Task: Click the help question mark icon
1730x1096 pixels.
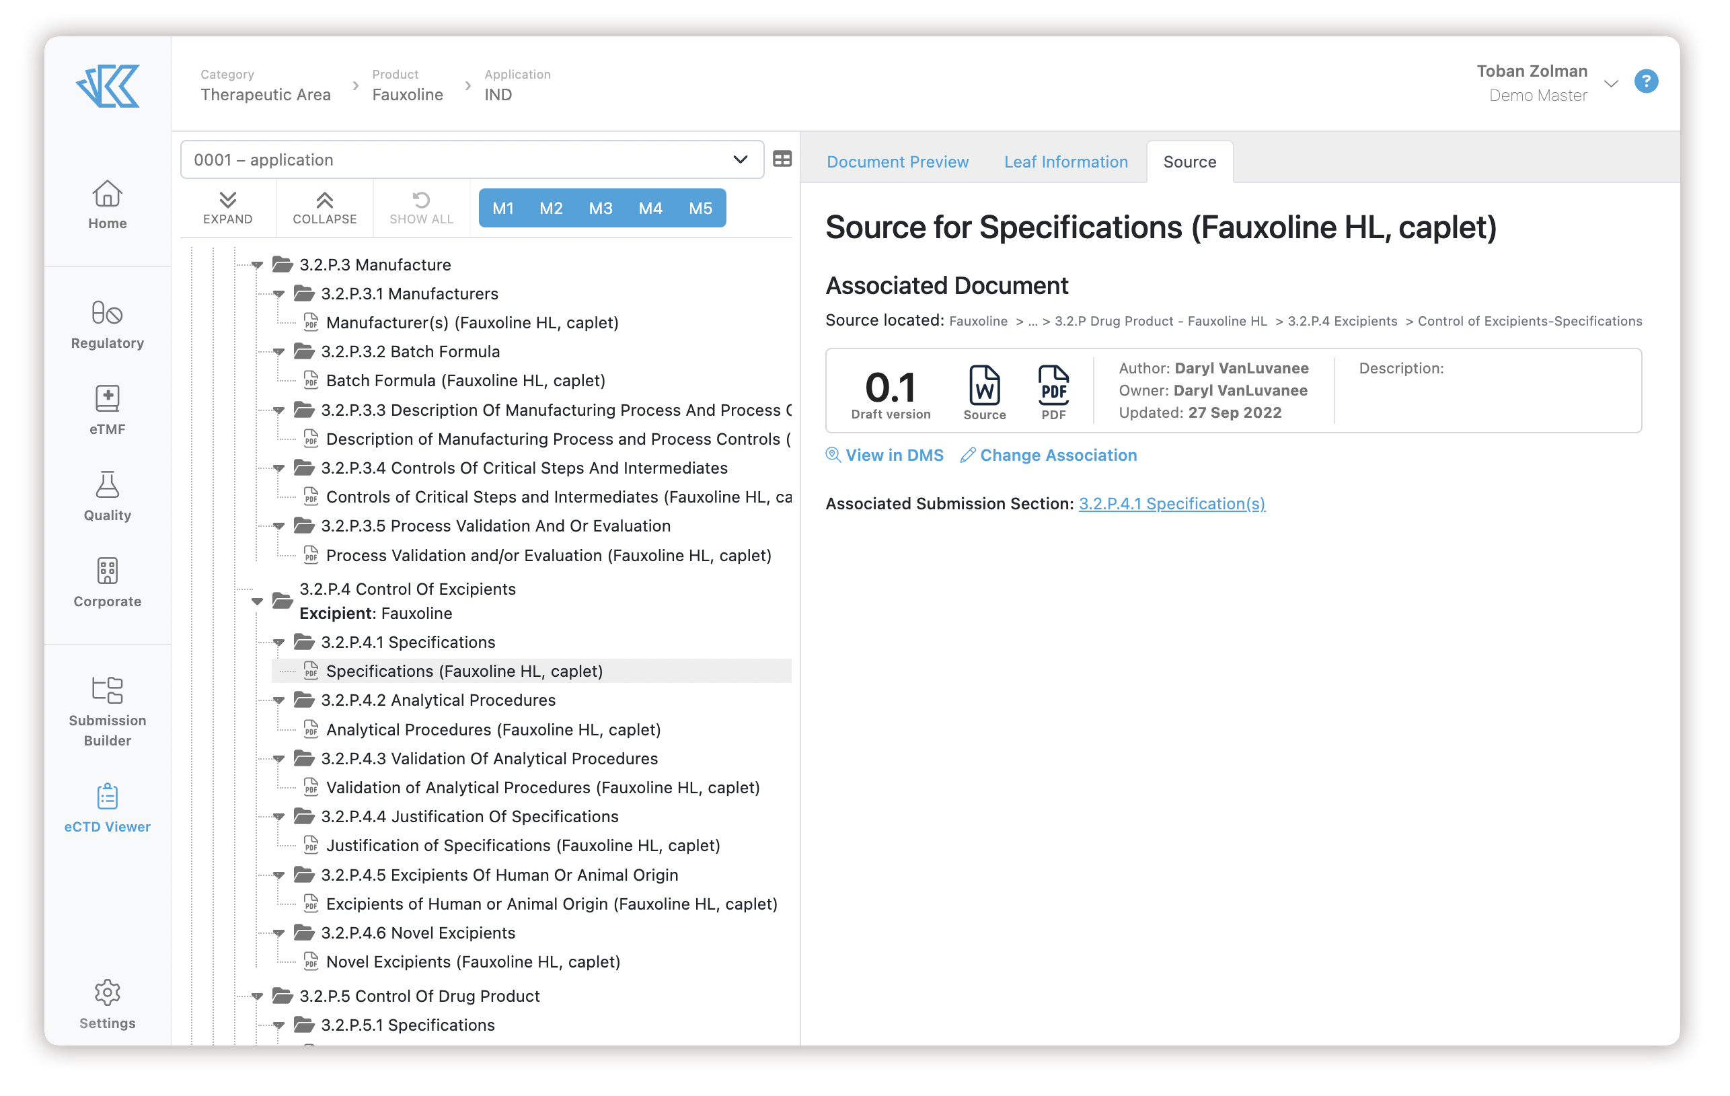Action: click(x=1646, y=81)
